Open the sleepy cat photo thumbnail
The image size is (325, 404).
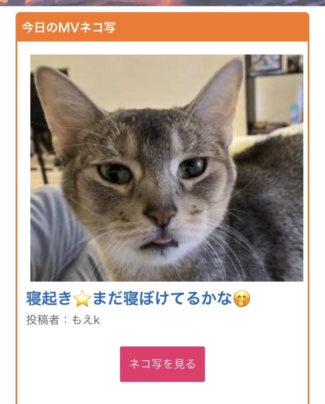[167, 168]
